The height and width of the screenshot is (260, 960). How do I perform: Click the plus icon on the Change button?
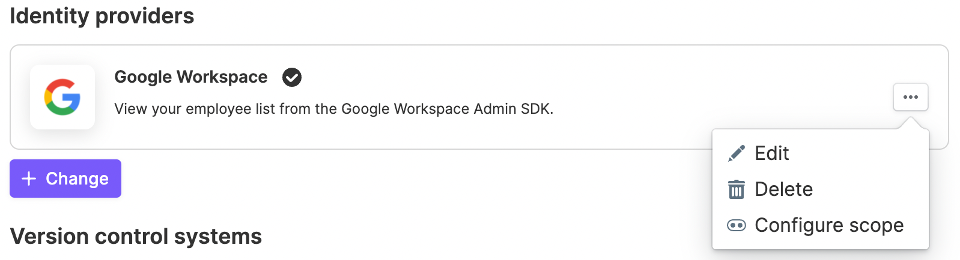coord(29,179)
